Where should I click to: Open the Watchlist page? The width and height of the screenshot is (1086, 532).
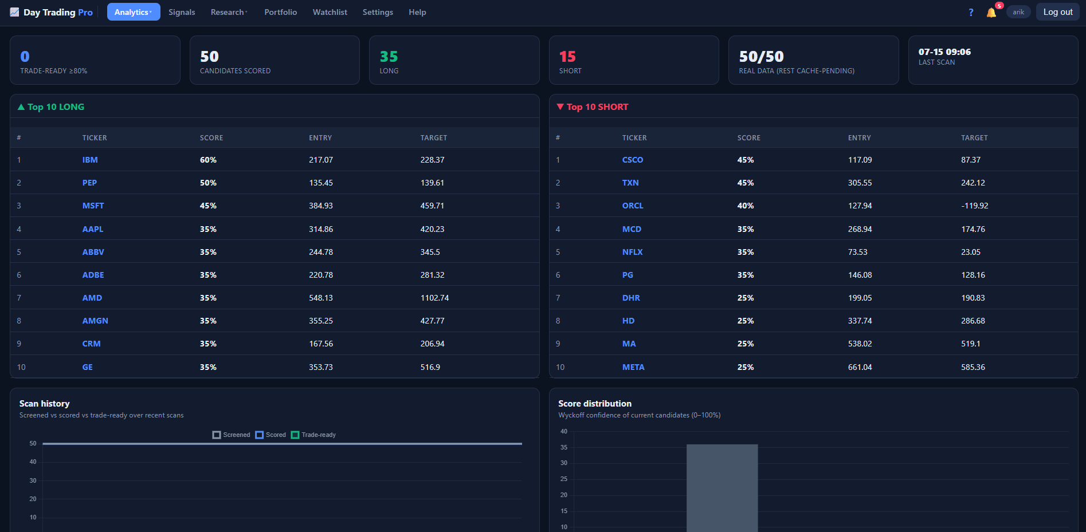[x=330, y=12]
